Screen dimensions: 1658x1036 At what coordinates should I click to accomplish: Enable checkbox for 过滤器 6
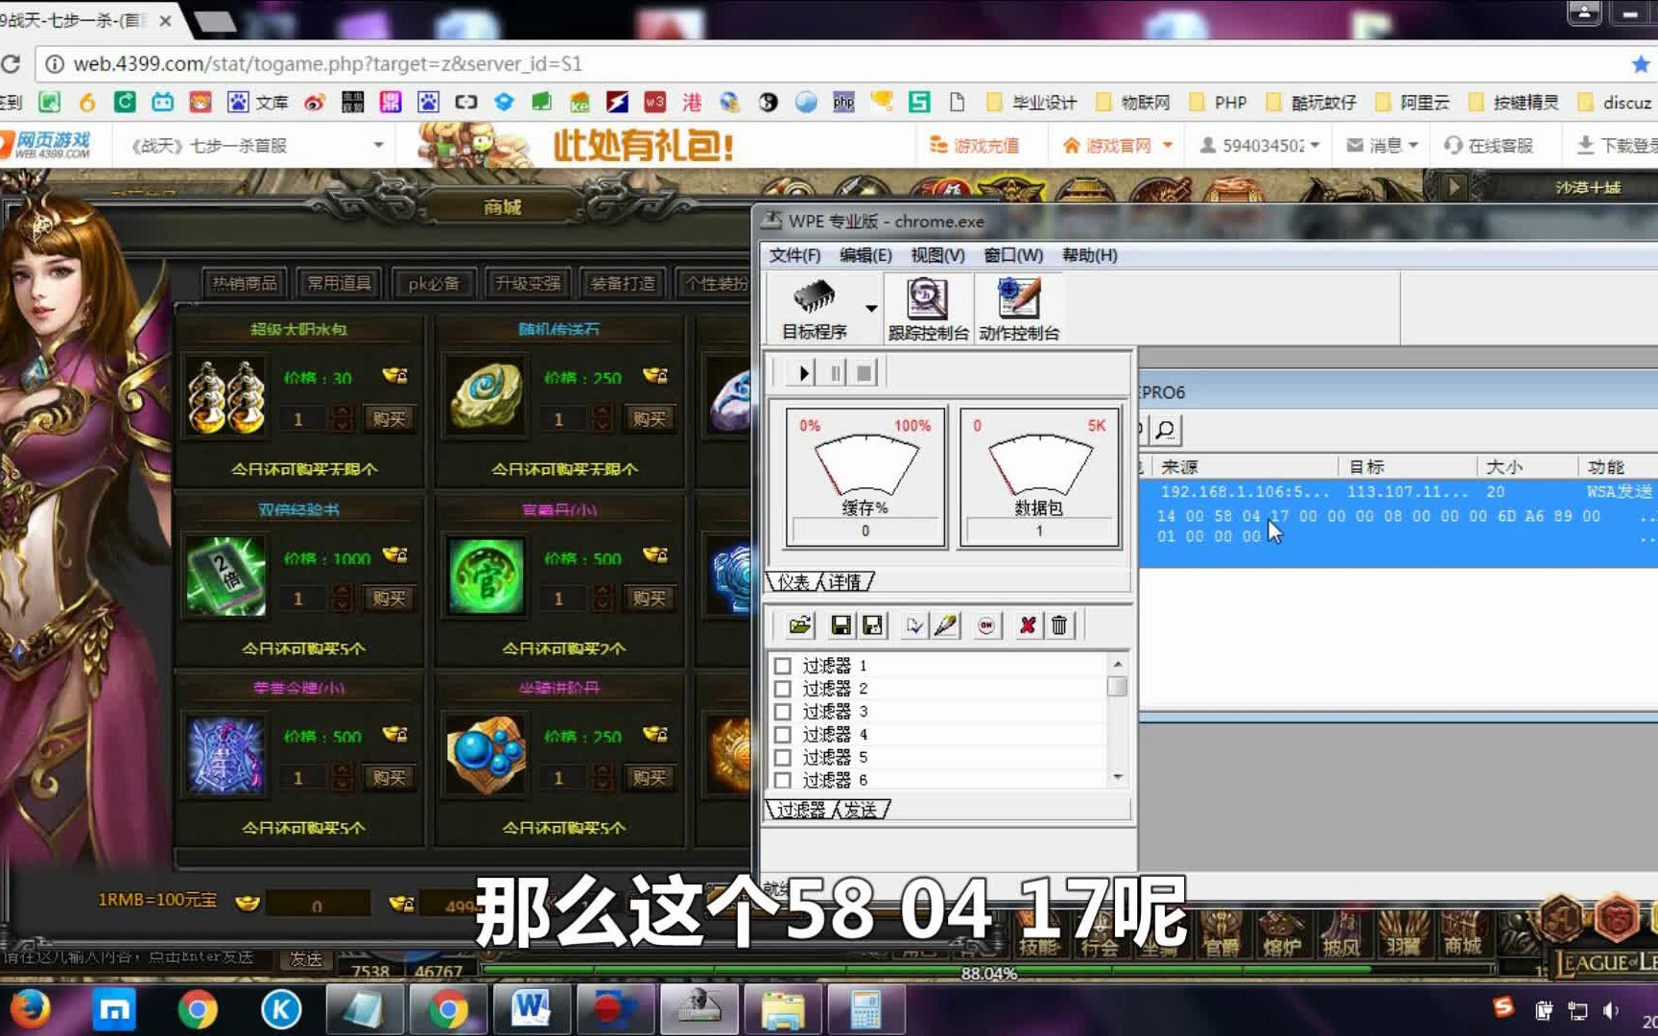(x=783, y=780)
